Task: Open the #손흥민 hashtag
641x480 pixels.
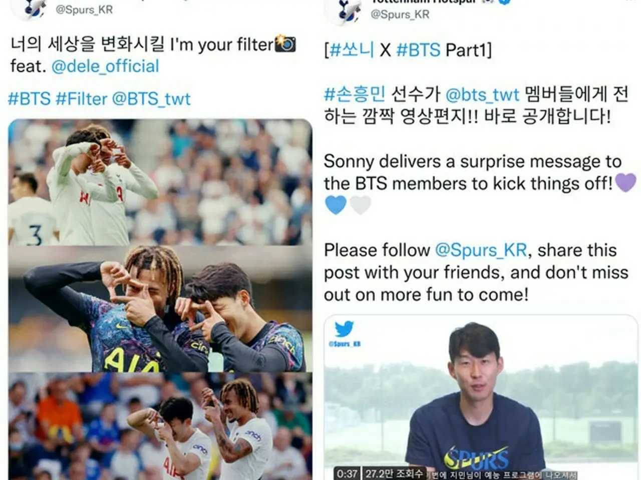Action: [x=355, y=93]
